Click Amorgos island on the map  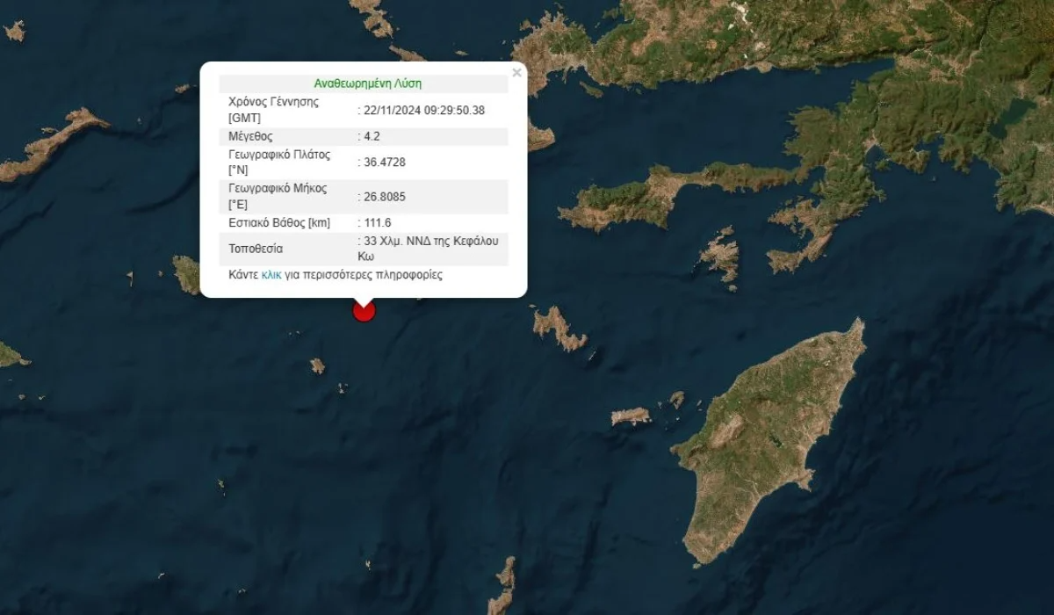tap(51, 142)
